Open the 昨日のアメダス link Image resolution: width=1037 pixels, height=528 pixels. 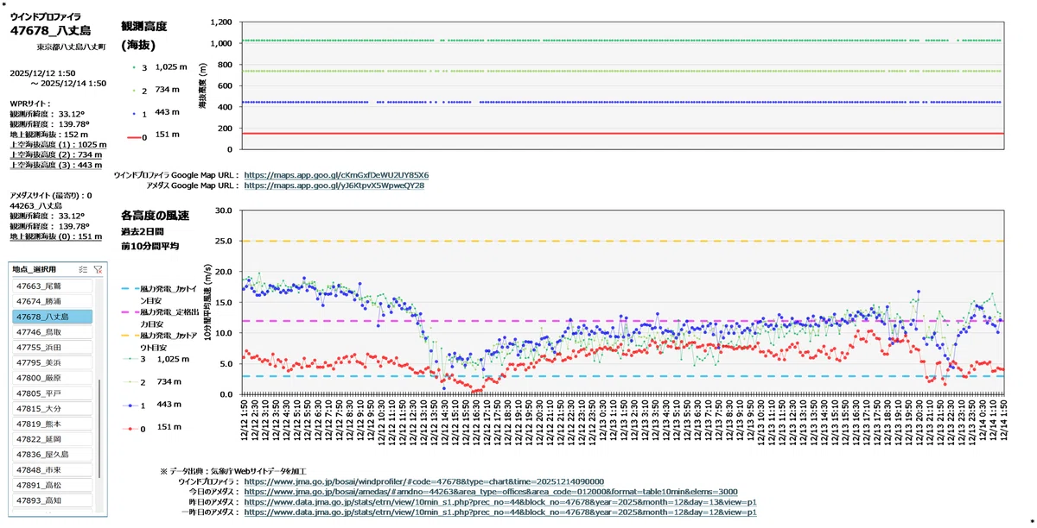pyautogui.click(x=500, y=502)
